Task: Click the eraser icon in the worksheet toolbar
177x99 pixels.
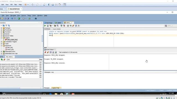Action: tap(73, 26)
